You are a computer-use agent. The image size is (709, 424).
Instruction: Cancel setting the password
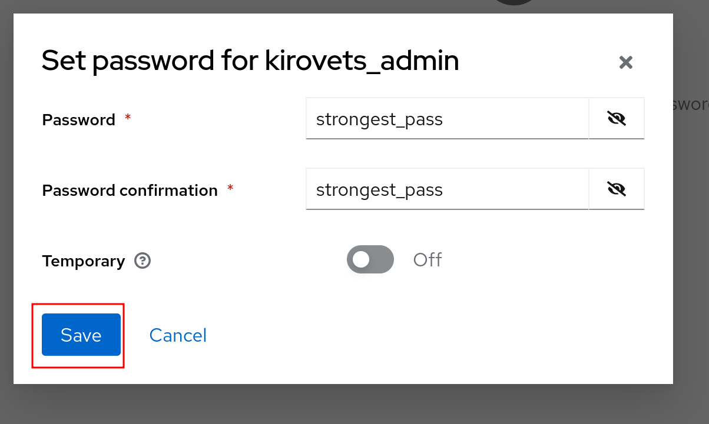(178, 335)
